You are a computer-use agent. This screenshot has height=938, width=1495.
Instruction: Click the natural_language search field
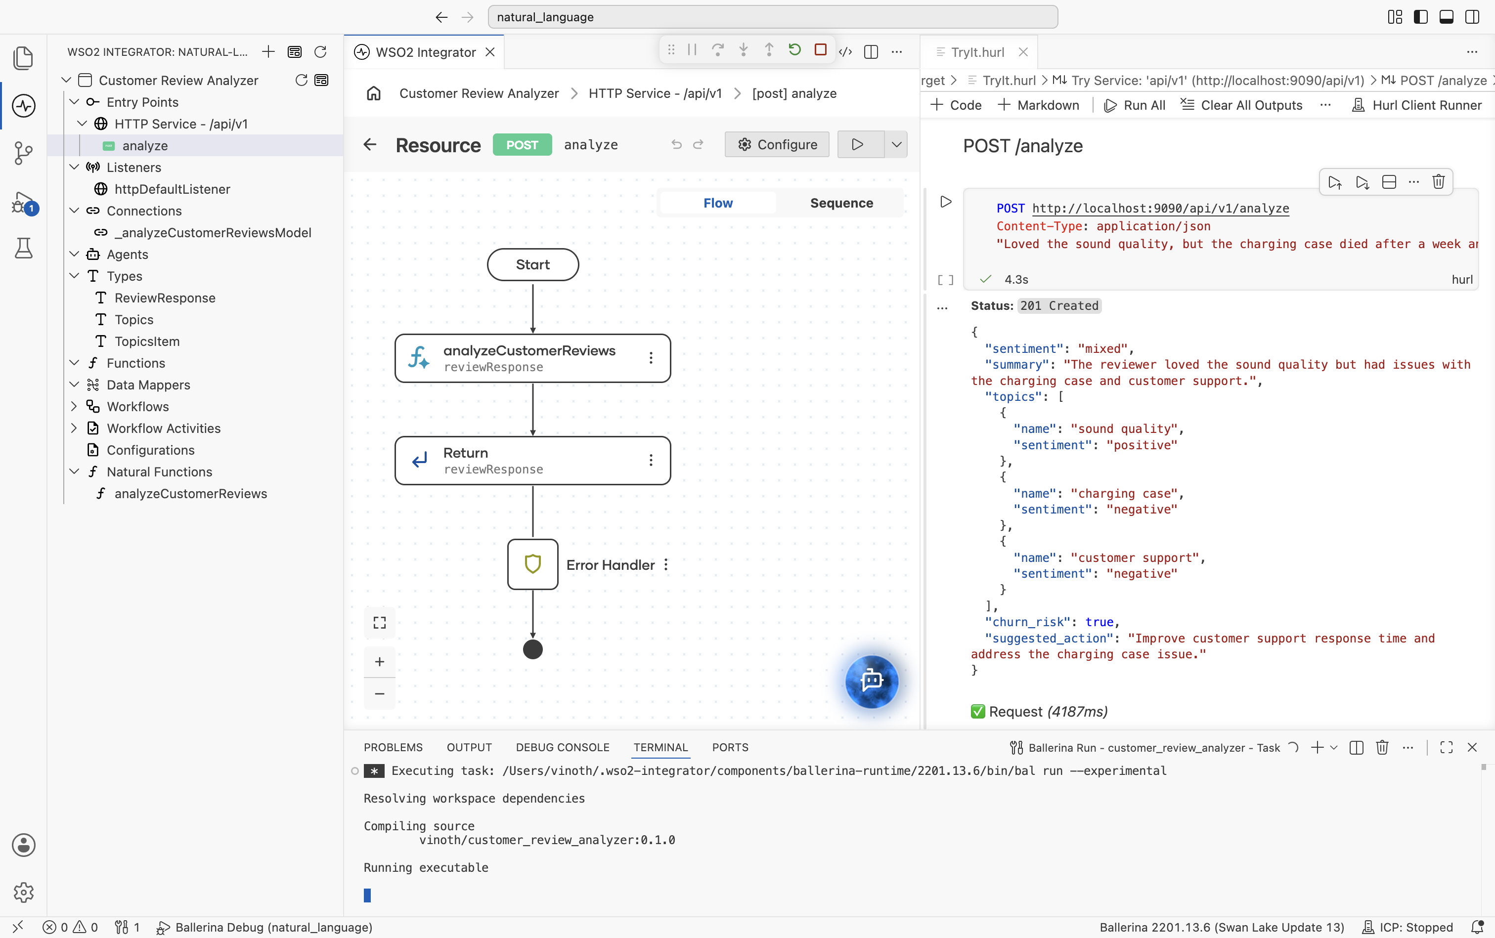(x=773, y=17)
